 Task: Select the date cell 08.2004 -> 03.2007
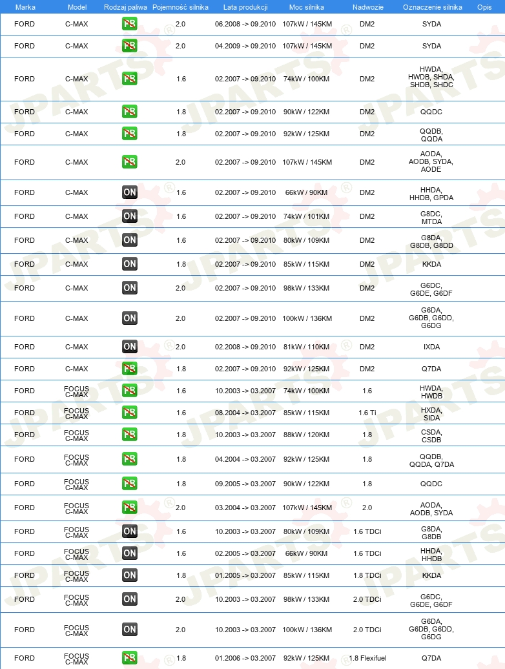click(245, 413)
